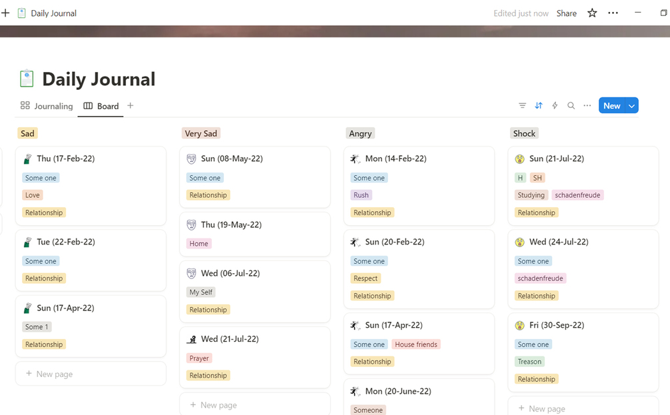Image resolution: width=670 pixels, height=415 pixels.
Task: Click the Rush tag
Action: [361, 195]
